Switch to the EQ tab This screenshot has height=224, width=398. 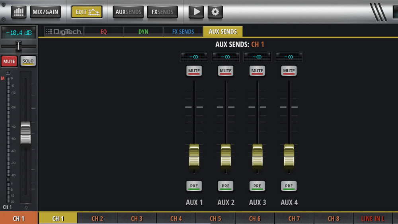coord(103,32)
